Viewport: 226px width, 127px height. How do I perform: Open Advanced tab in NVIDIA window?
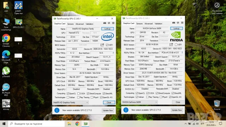(x=149, y=24)
